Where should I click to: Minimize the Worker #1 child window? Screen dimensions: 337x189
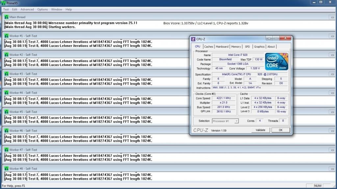332,36
